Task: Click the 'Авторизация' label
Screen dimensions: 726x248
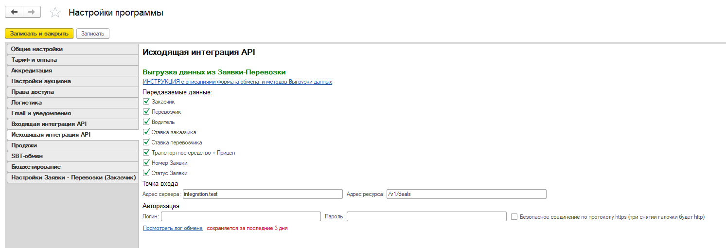Action: coord(161,206)
